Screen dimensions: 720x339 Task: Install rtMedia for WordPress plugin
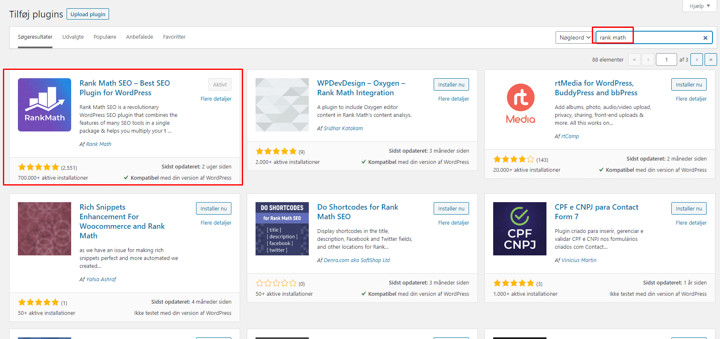click(689, 84)
